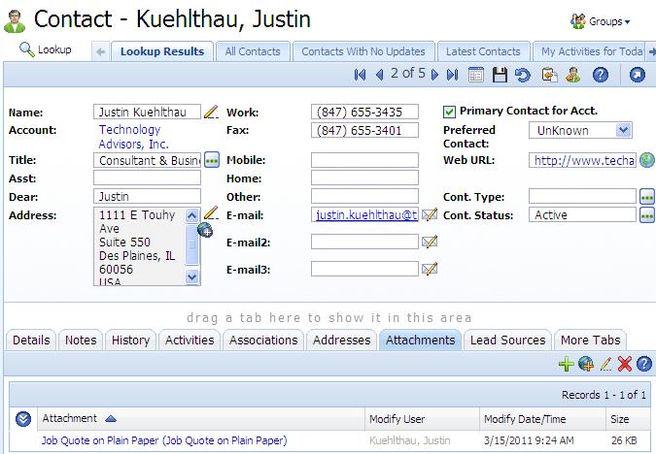This screenshot has height=454, width=656.
Task: Open Cont. Status lookup ellipsis button
Action: click(x=647, y=215)
